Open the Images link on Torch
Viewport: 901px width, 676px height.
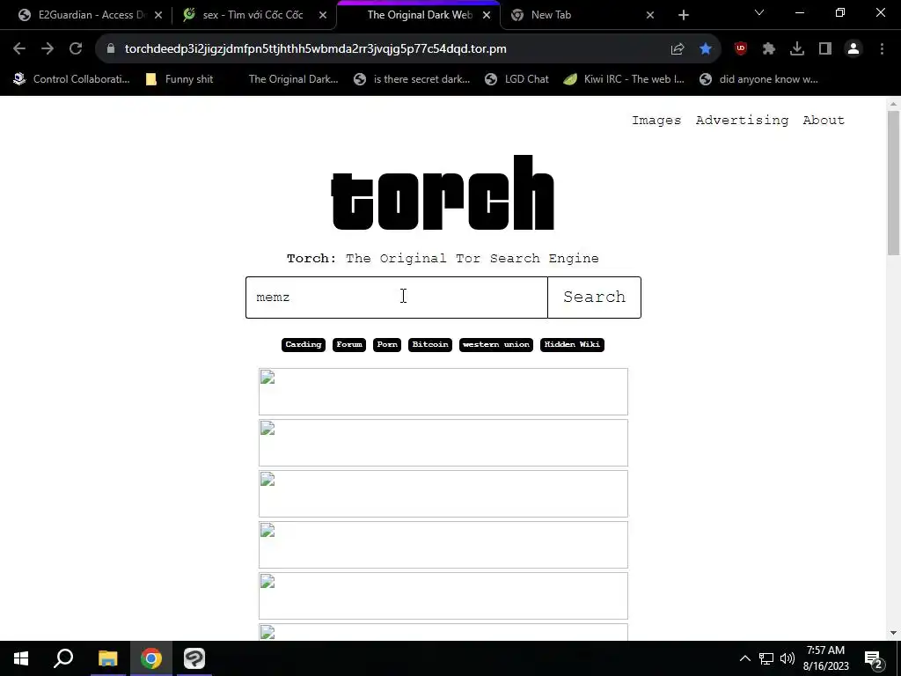tap(656, 120)
